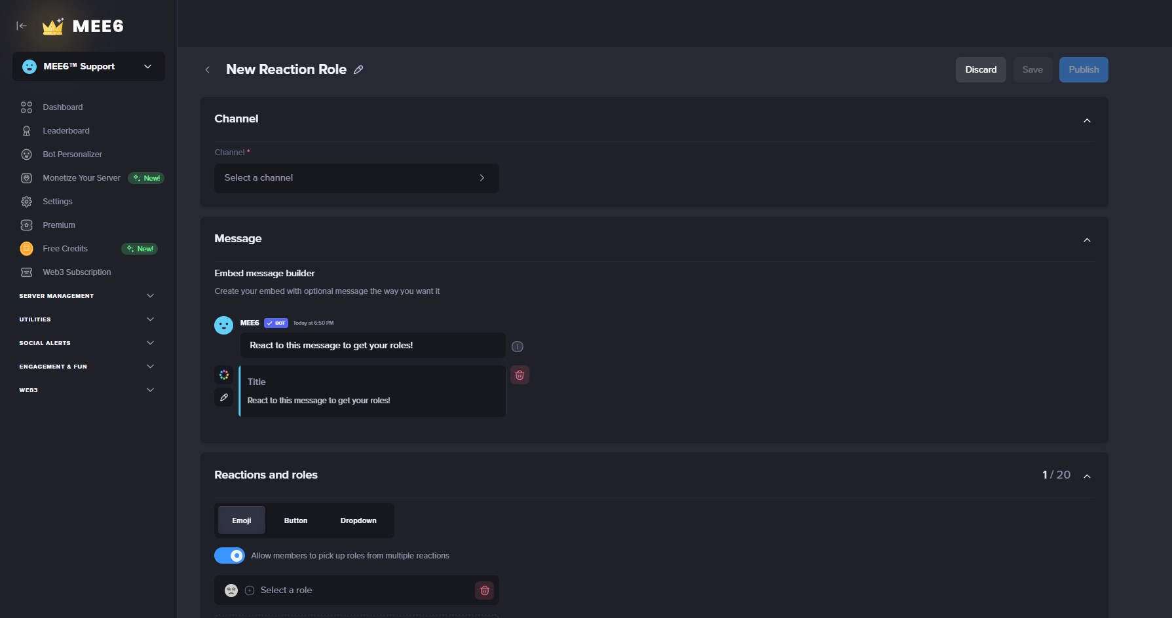Click the MEE6 crown logo
This screenshot has width=1172, height=618.
point(52,26)
